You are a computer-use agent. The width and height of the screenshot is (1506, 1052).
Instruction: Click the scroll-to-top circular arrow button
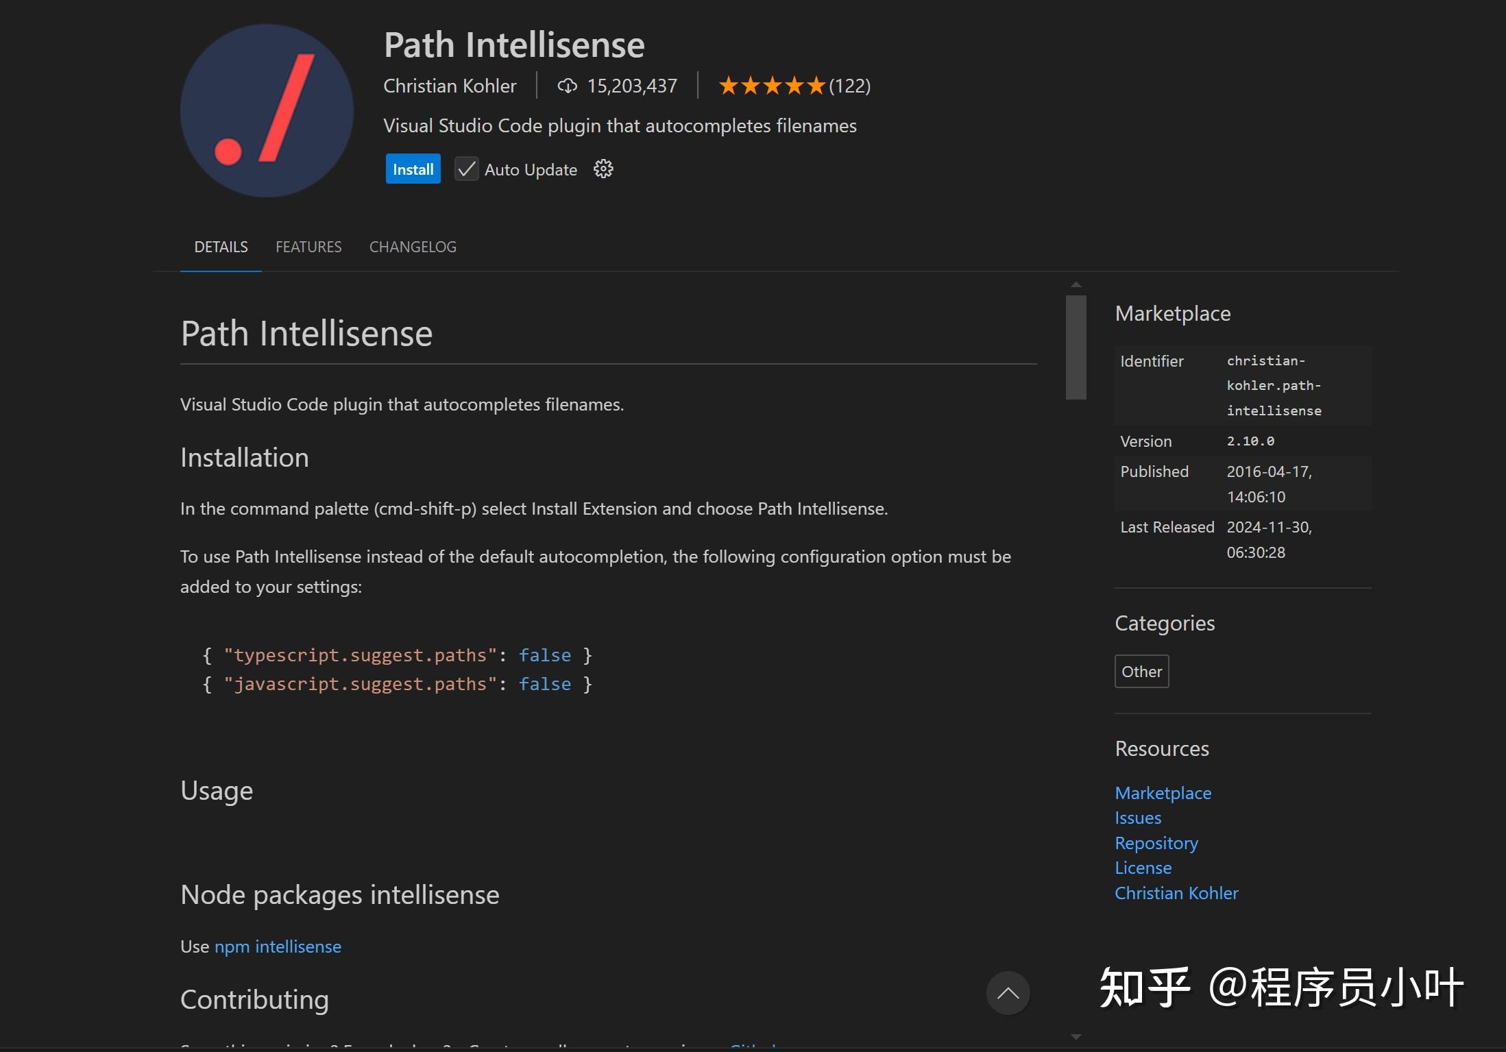[x=1008, y=992]
